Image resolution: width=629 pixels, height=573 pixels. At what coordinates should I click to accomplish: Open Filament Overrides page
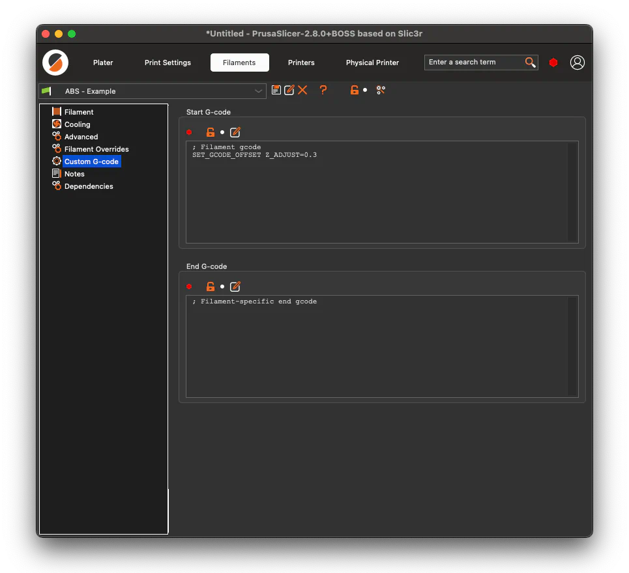[96, 149]
